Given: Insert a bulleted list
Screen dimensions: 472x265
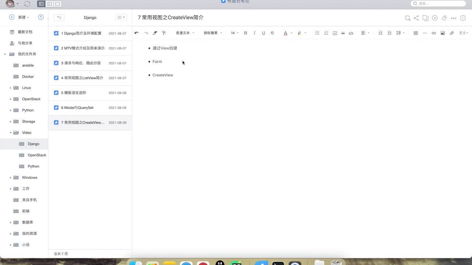Looking at the screenshot, I should point(317,33).
